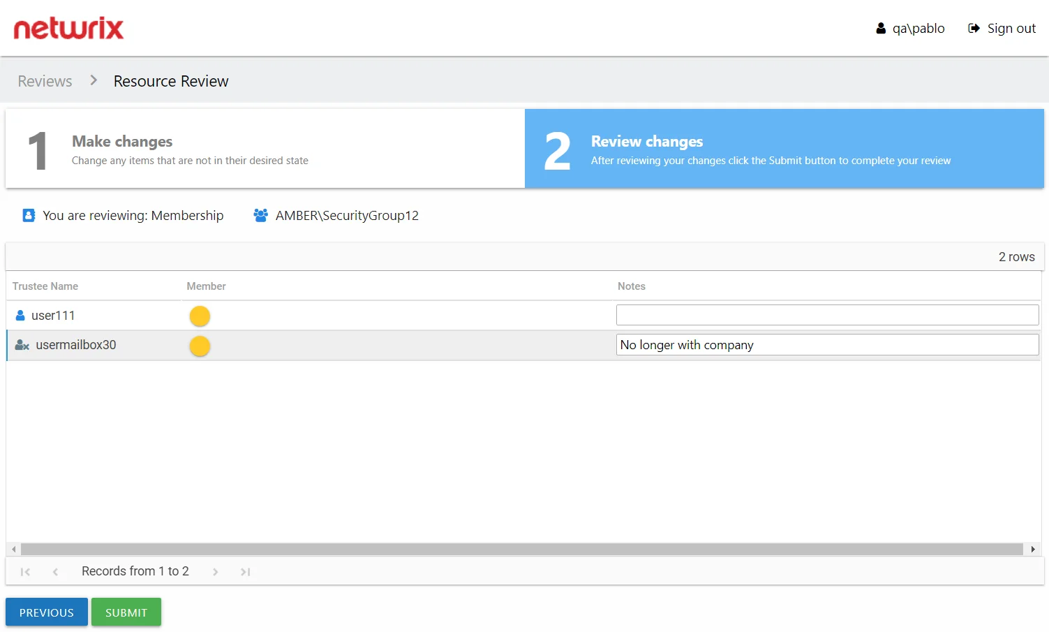The width and height of the screenshot is (1049, 632).
Task: Sort by the Notes column header
Action: point(632,286)
